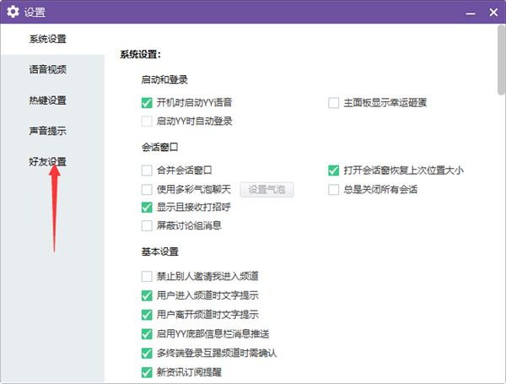The image size is (506, 384).
Task: Enable 禁止别人邀请我进入频道
Action: click(148, 277)
